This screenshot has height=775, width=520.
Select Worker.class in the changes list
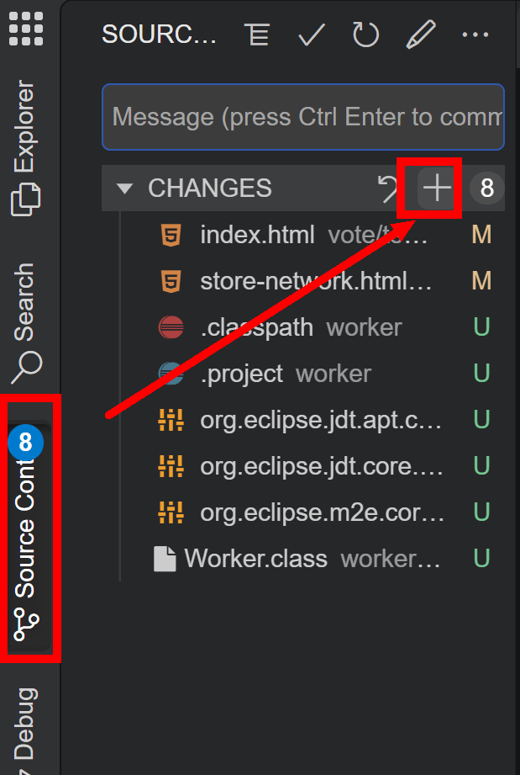255,559
